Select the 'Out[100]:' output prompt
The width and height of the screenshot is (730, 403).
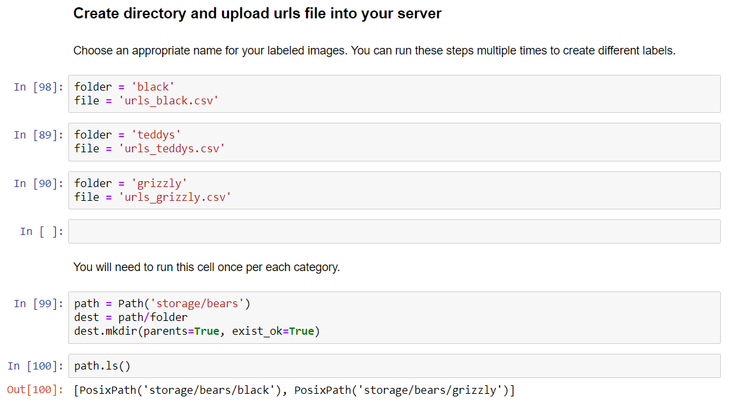35,389
